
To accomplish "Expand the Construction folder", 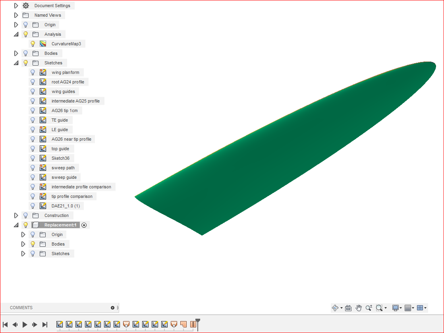I will [x=16, y=215].
